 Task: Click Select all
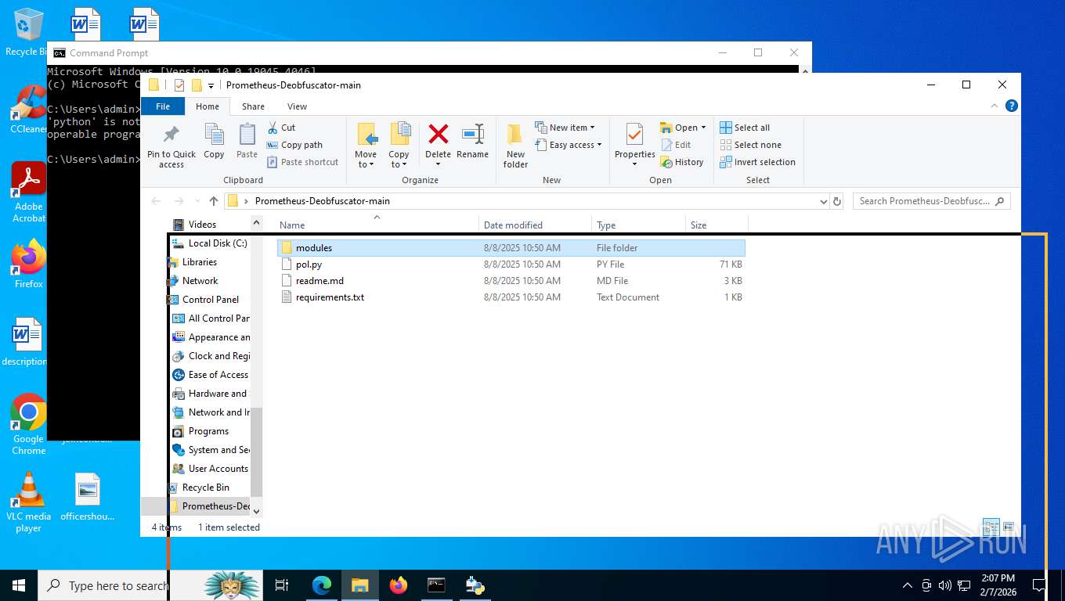[x=745, y=128]
